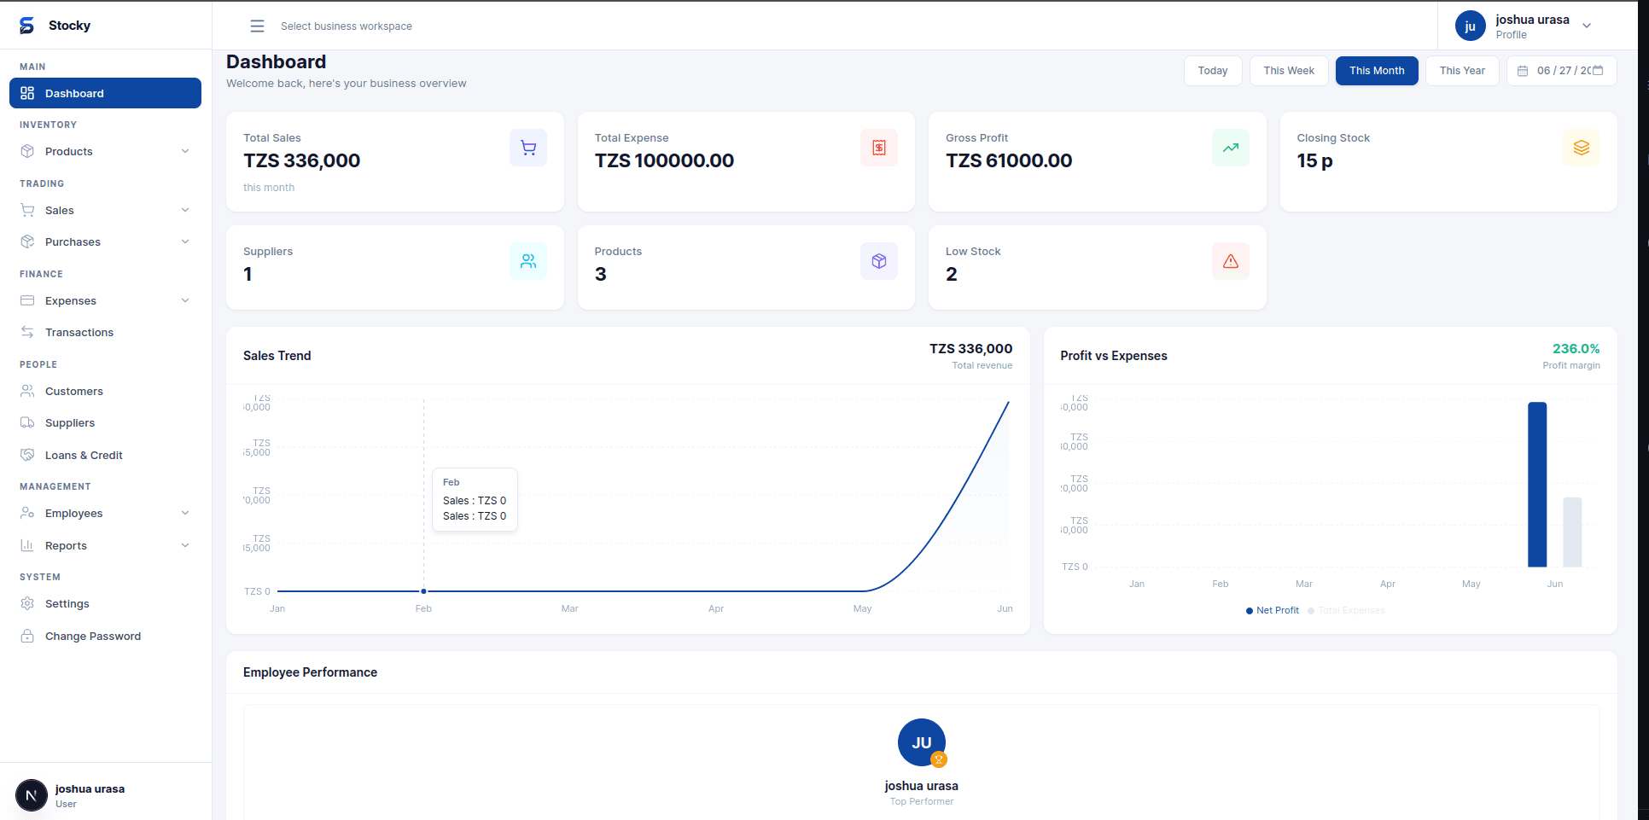Screen dimensions: 1649x820
Task: Open the joshua urasa profile dropdown arrow
Action: pyautogui.click(x=1587, y=26)
